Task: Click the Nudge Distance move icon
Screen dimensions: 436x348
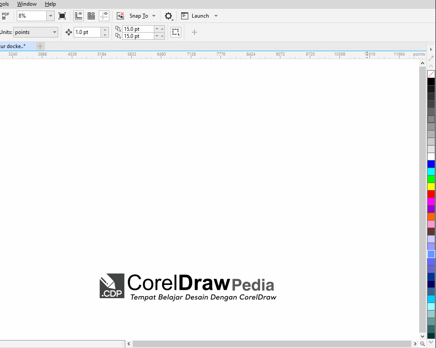Action: coord(68,32)
